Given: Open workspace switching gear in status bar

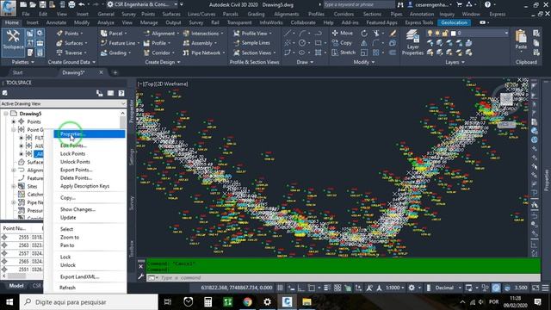Looking at the screenshot, I should point(412,288).
